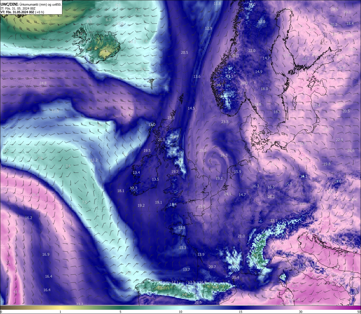The image size is (361, 314).
Task: Click the 14.5 value label
Action: pos(191,108)
